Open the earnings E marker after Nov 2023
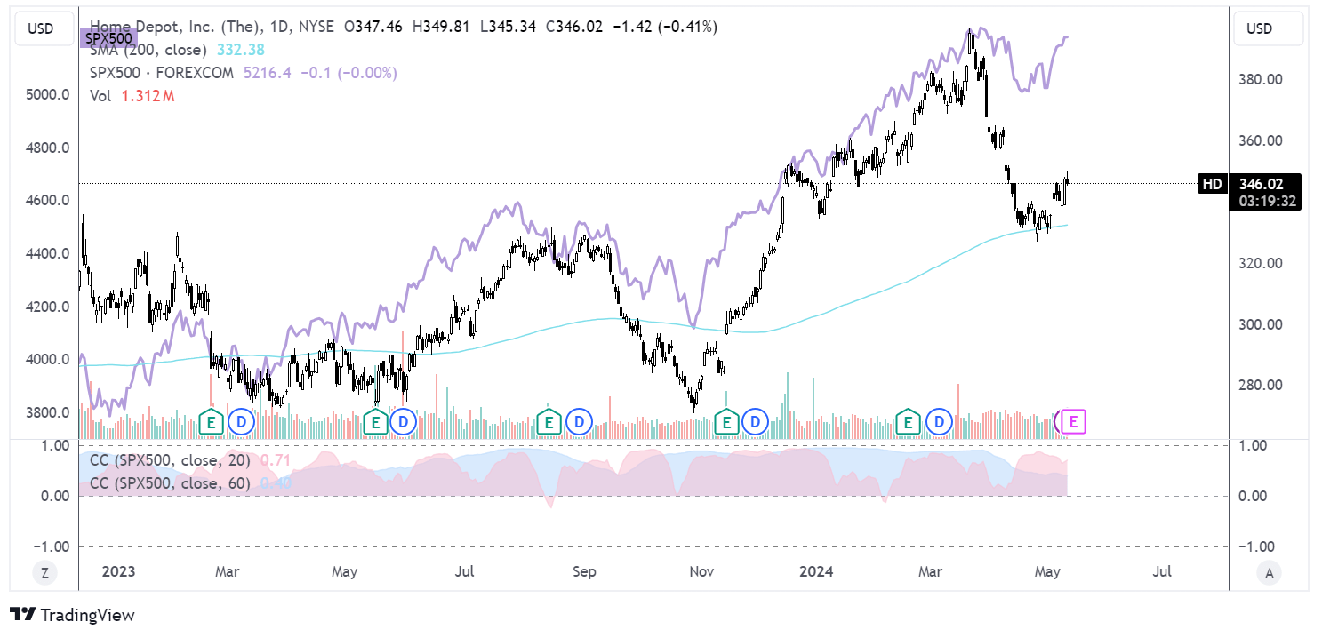The image size is (1322, 638). [x=728, y=421]
